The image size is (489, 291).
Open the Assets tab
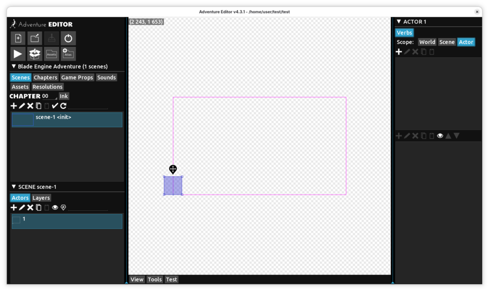20,87
